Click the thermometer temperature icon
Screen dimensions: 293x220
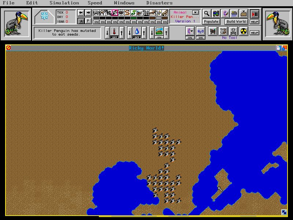pyautogui.click(x=114, y=31)
